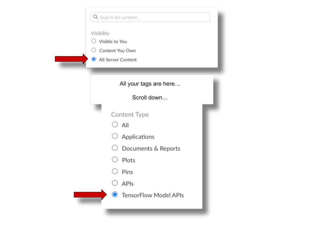
Task: Click the All Server Content radio button
Action: pos(94,59)
